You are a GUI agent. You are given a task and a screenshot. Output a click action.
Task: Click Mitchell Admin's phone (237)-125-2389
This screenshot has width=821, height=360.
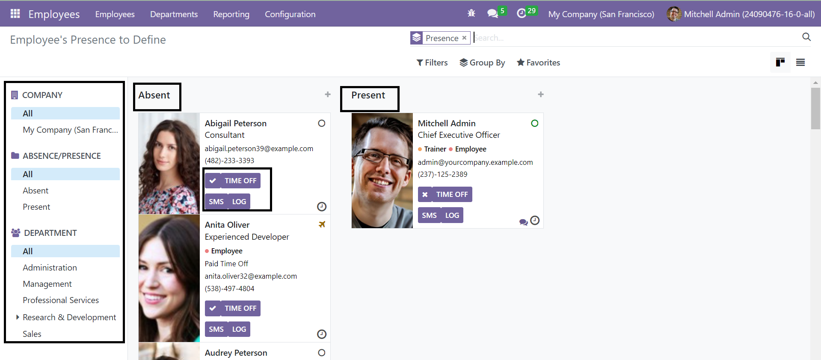[x=442, y=174]
